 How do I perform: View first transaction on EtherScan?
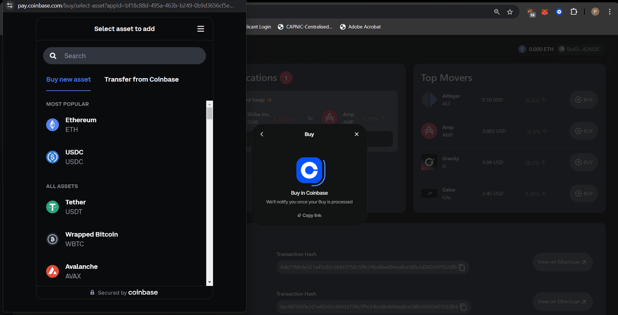(x=562, y=262)
